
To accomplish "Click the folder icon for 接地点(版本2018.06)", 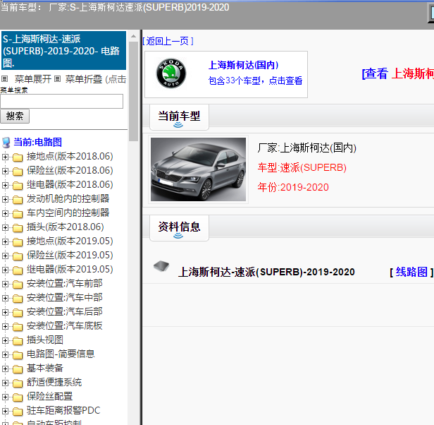I will 18,157.
